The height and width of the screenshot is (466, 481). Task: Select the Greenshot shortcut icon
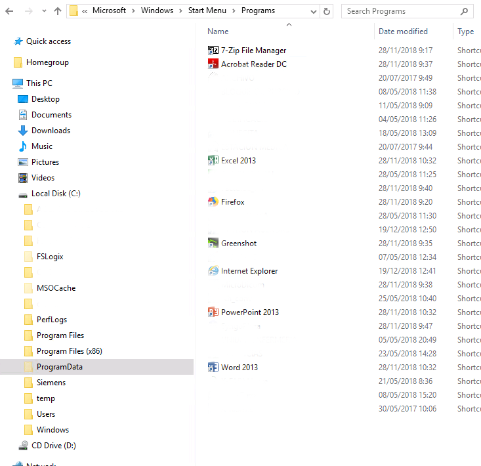point(213,244)
